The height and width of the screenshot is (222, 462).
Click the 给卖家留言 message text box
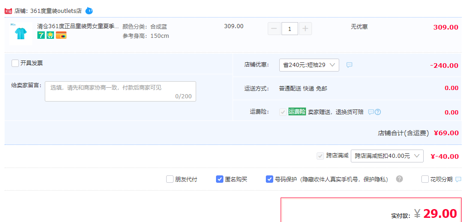coord(120,91)
